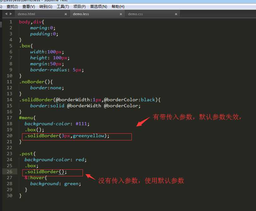Image resolution: width=256 pixels, height=211 pixels.
Task: Open the 首选项(N) menu
Action: pyautogui.click(x=99, y=7)
